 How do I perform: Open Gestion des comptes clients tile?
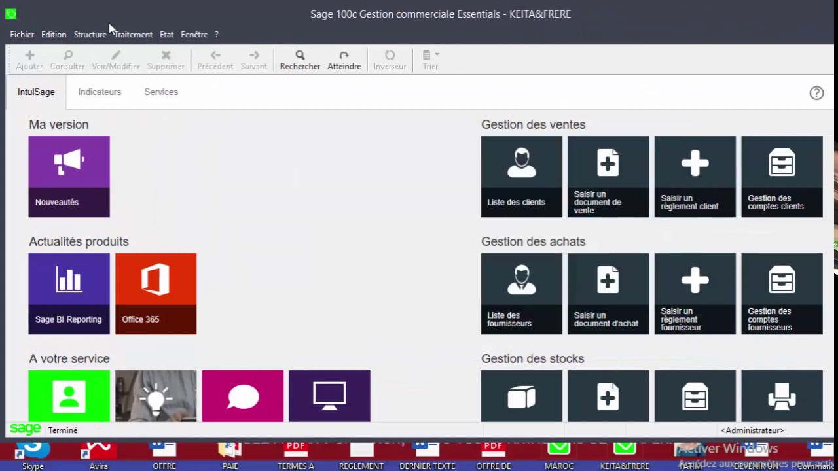[782, 177]
